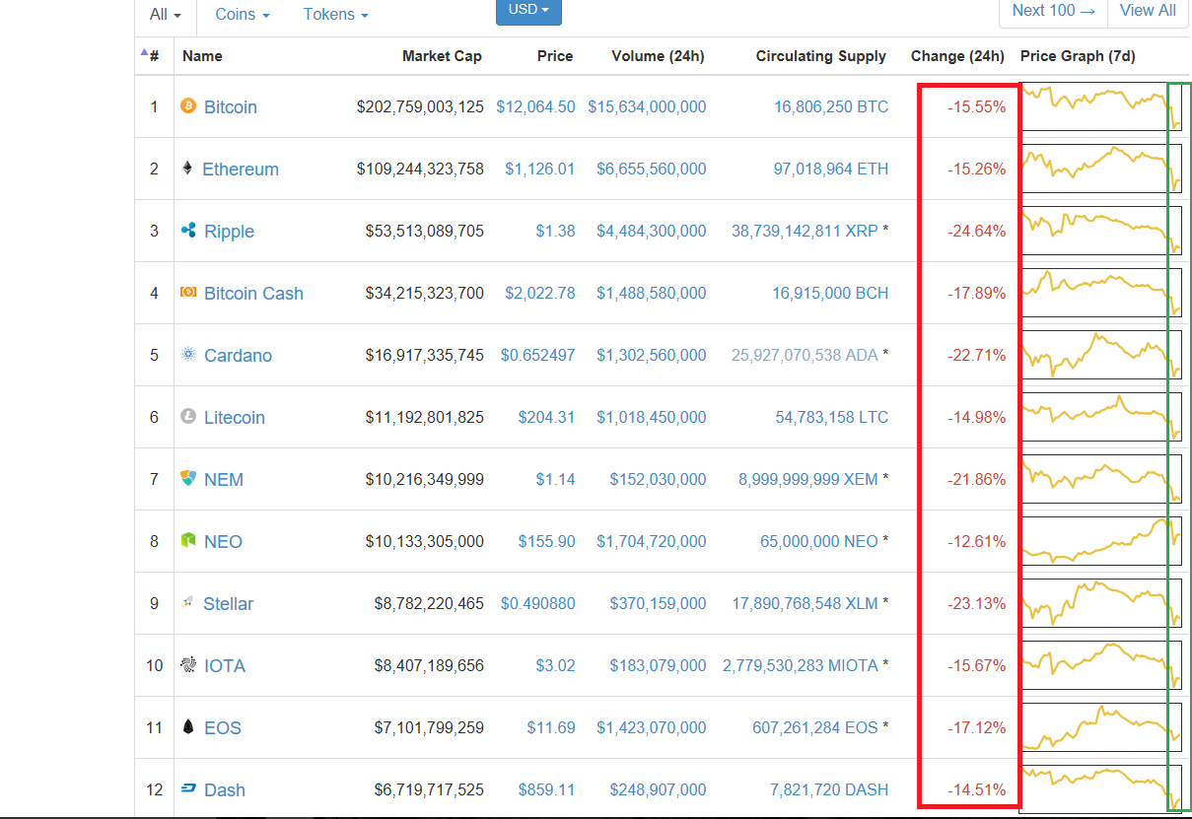Click Bitcoin price $12,064.50
This screenshot has width=1192, height=819.
(x=535, y=106)
